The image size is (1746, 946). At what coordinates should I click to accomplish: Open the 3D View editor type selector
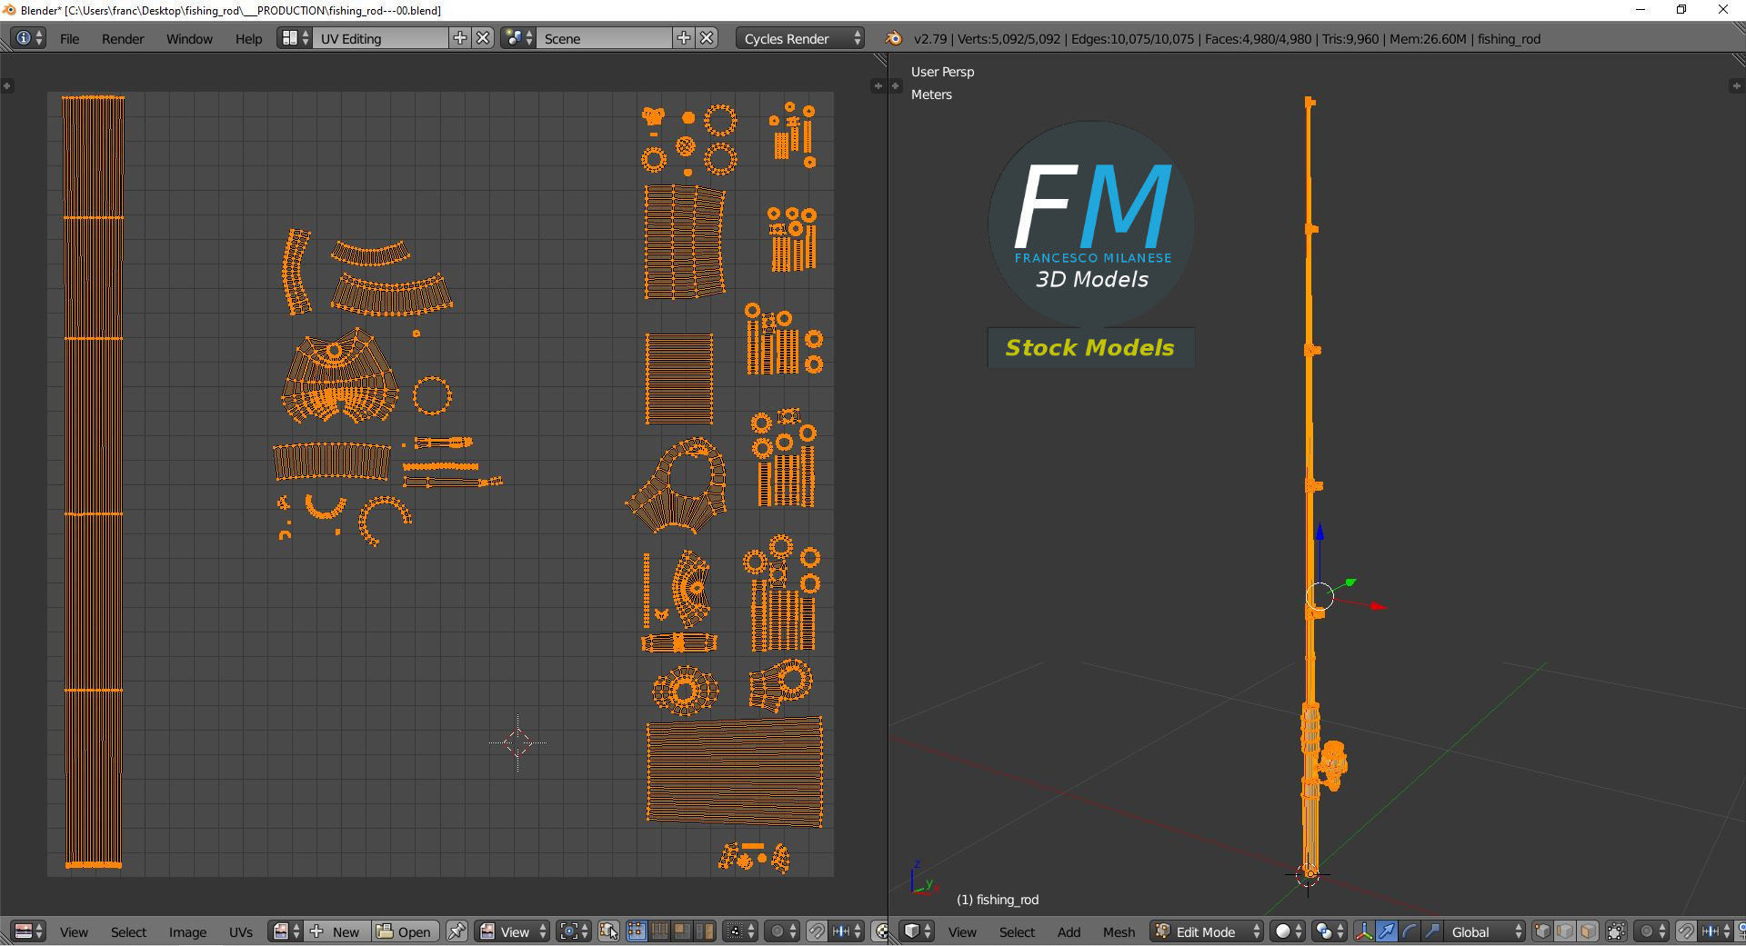tap(917, 931)
